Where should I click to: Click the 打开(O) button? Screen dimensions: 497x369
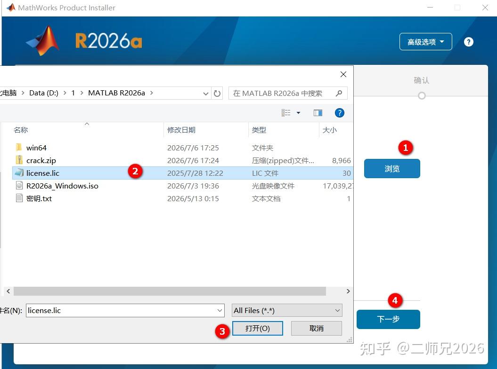tap(257, 328)
